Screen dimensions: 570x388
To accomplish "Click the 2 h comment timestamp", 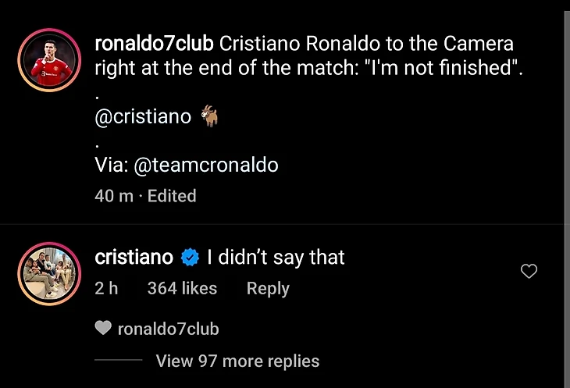I will click(x=106, y=289).
